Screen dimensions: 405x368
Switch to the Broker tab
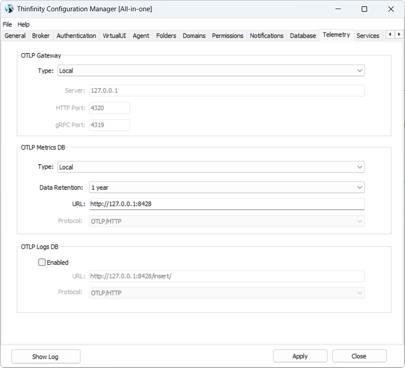coord(41,36)
